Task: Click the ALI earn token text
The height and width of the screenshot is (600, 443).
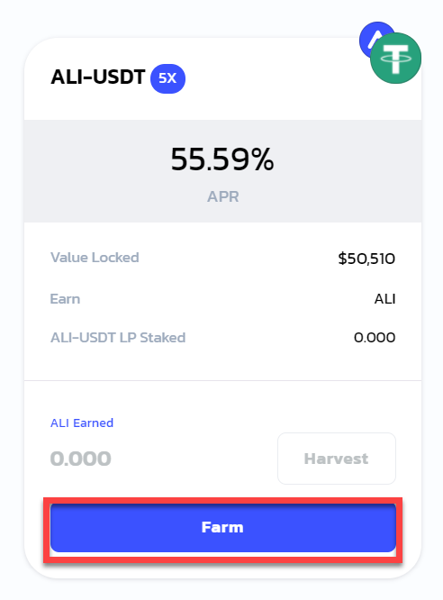Action: click(384, 299)
